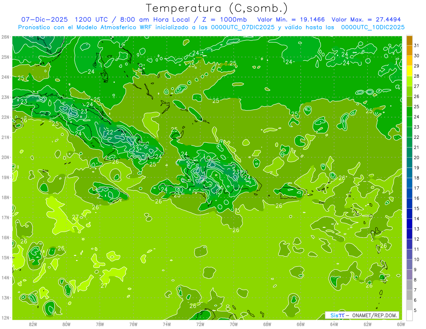Click the '0000UTC_10DIC2025' valid-until timestamp
This screenshot has height=329, width=426.
coord(373,27)
